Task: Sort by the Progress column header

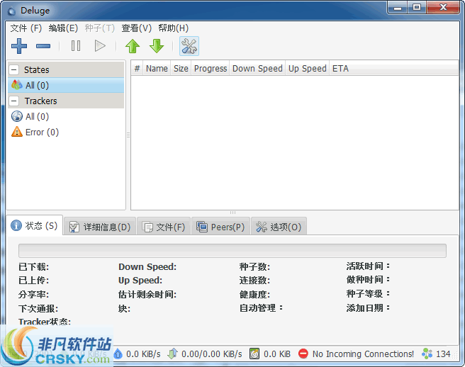Action: pos(211,69)
